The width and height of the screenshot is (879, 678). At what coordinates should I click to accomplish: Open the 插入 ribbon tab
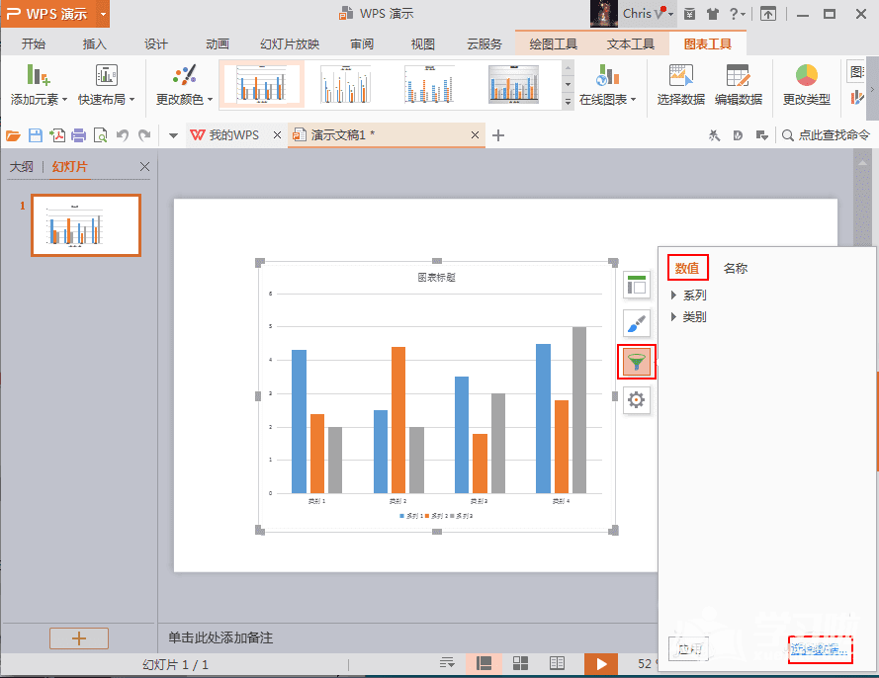pyautogui.click(x=95, y=44)
